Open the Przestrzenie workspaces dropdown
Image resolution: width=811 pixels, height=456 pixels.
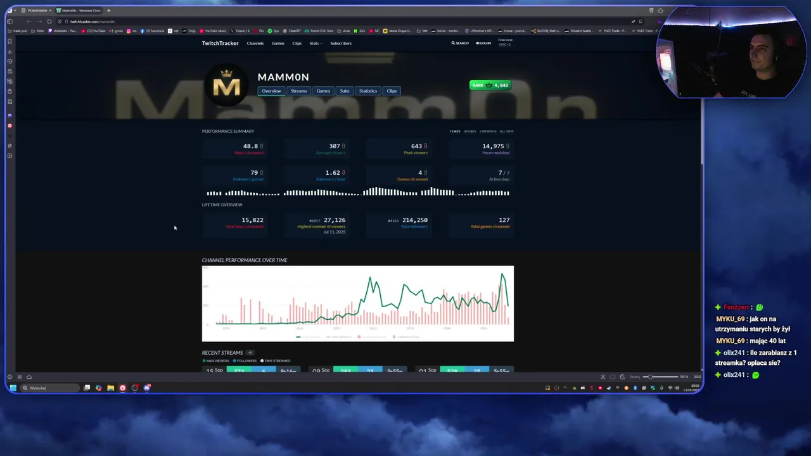point(36,10)
